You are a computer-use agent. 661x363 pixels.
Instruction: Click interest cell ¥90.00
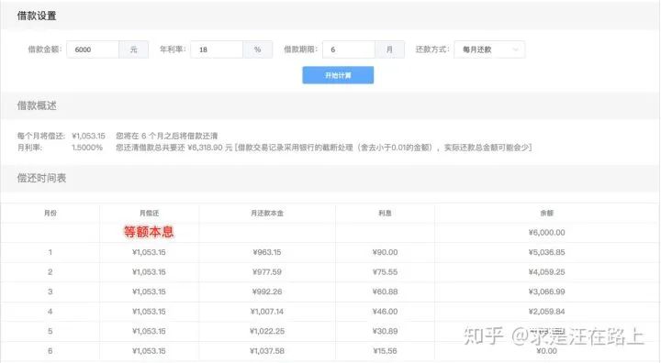tap(385, 252)
